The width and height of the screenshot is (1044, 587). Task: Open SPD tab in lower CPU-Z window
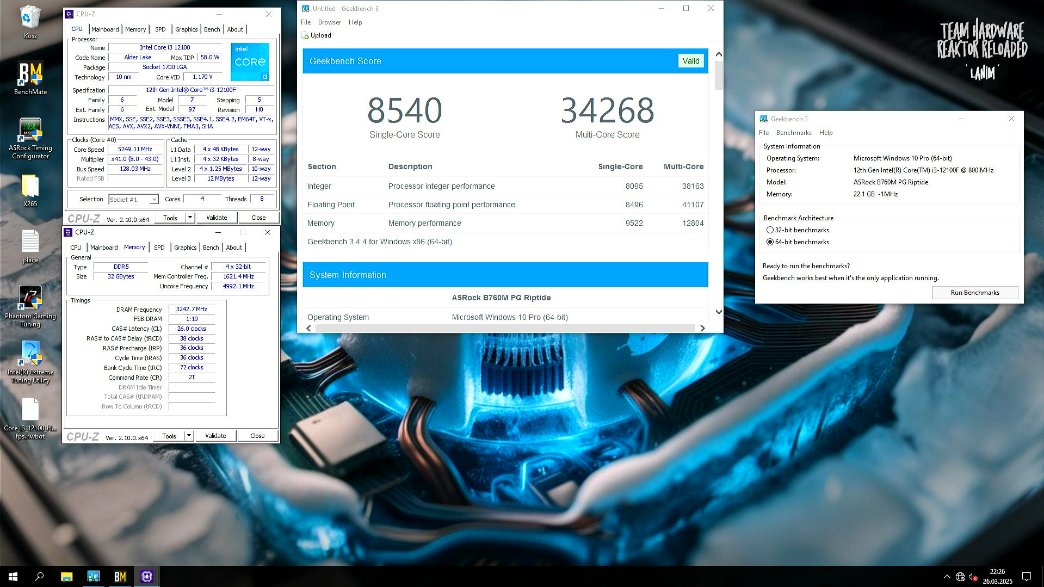pyautogui.click(x=159, y=248)
